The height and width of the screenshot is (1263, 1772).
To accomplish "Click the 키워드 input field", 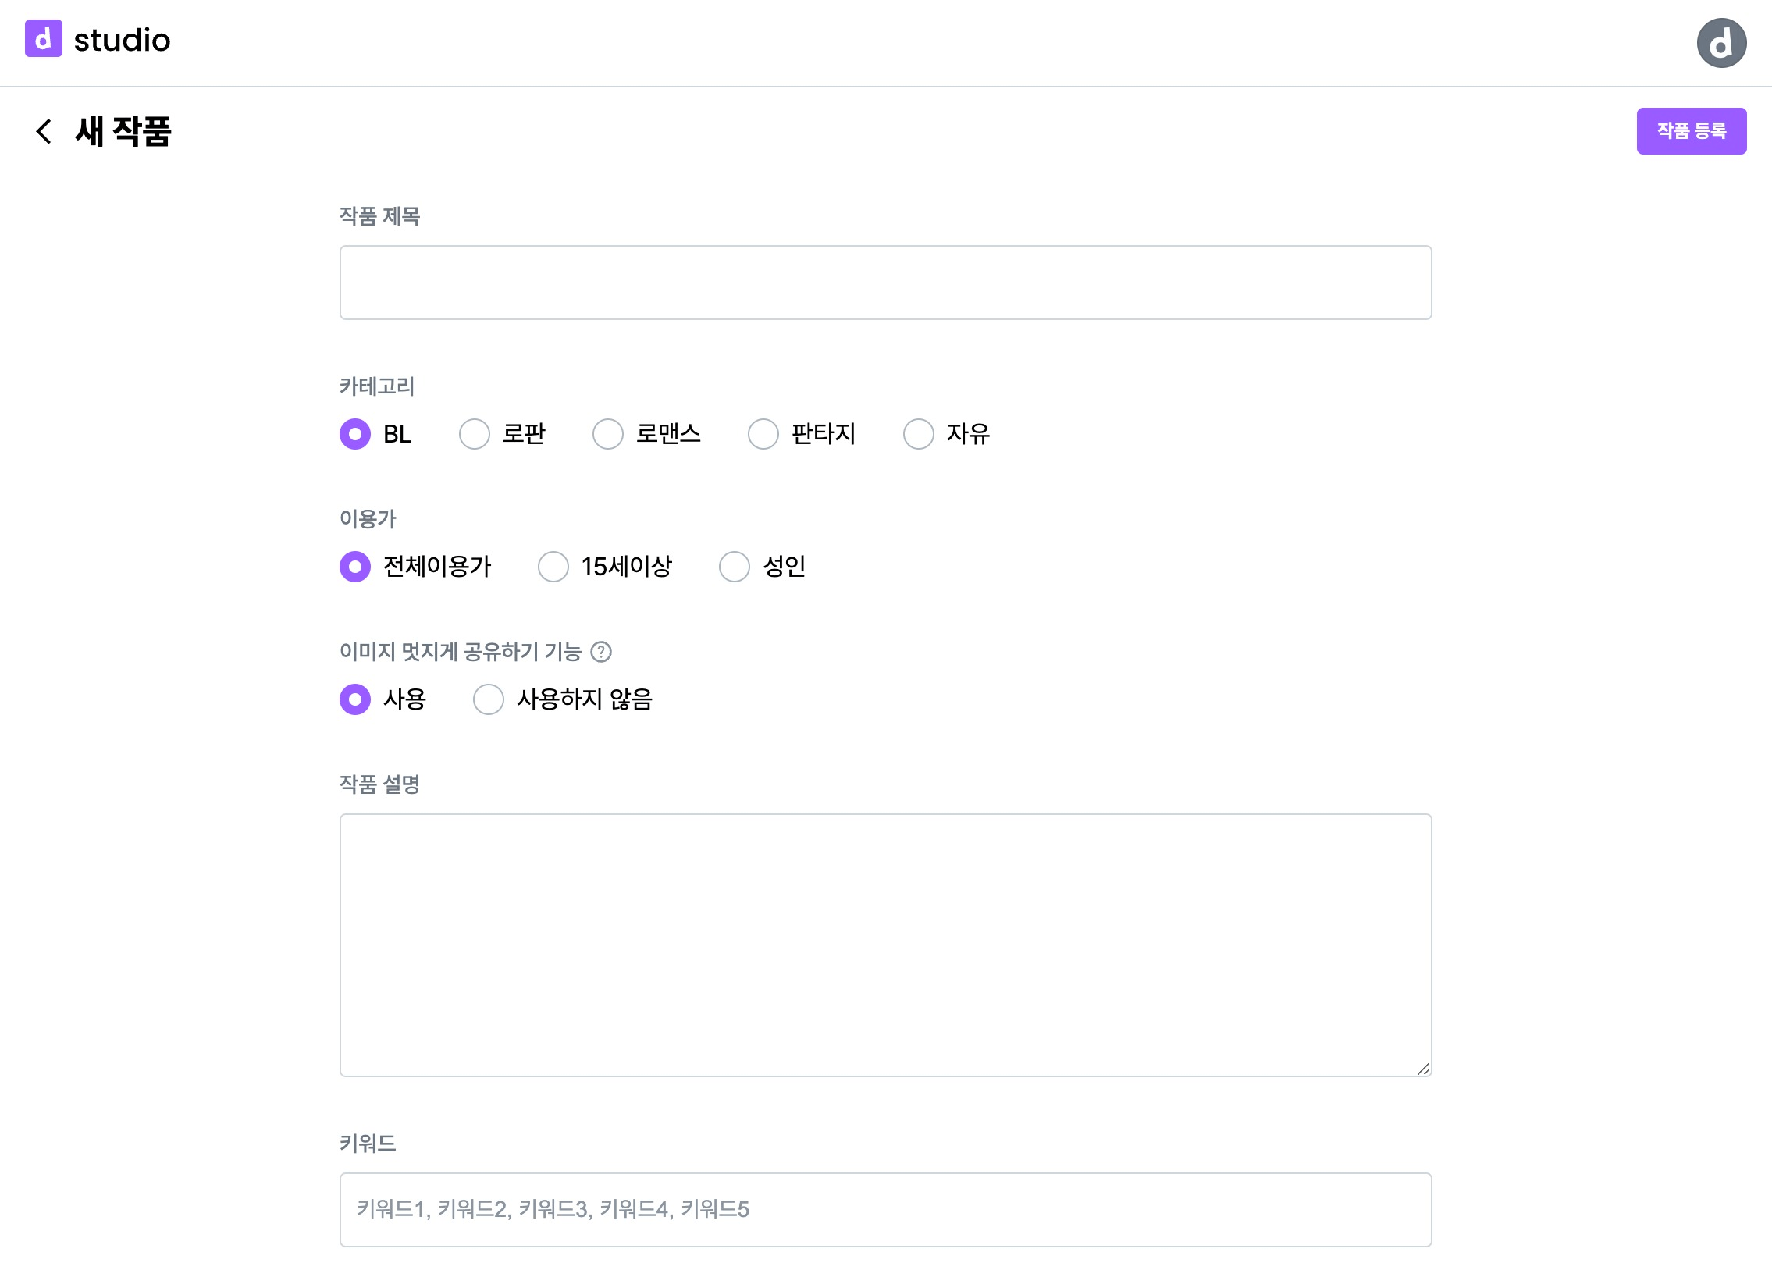I will coord(885,1209).
